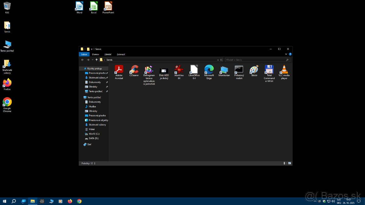Unpin Dokumenty from Quick access
This screenshot has height=205, width=365.
coord(107,82)
